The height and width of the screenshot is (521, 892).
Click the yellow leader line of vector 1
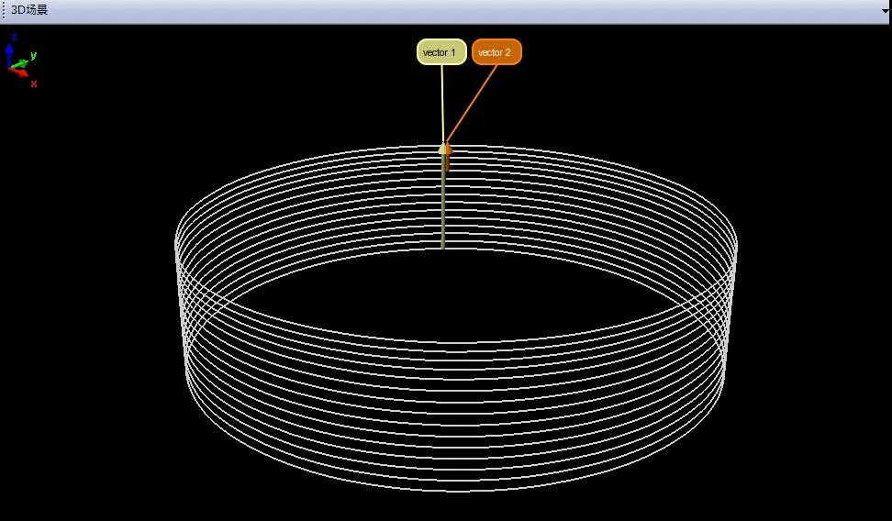[x=442, y=101]
